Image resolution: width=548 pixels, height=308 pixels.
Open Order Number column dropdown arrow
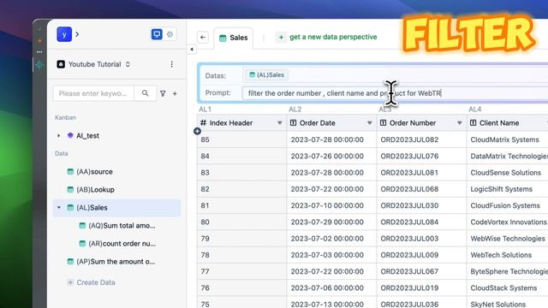(x=459, y=123)
